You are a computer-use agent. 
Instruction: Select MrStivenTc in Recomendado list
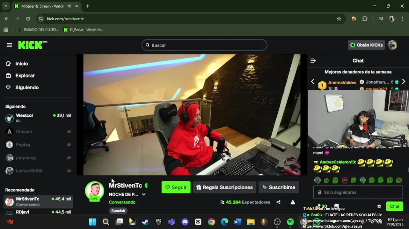click(x=38, y=201)
